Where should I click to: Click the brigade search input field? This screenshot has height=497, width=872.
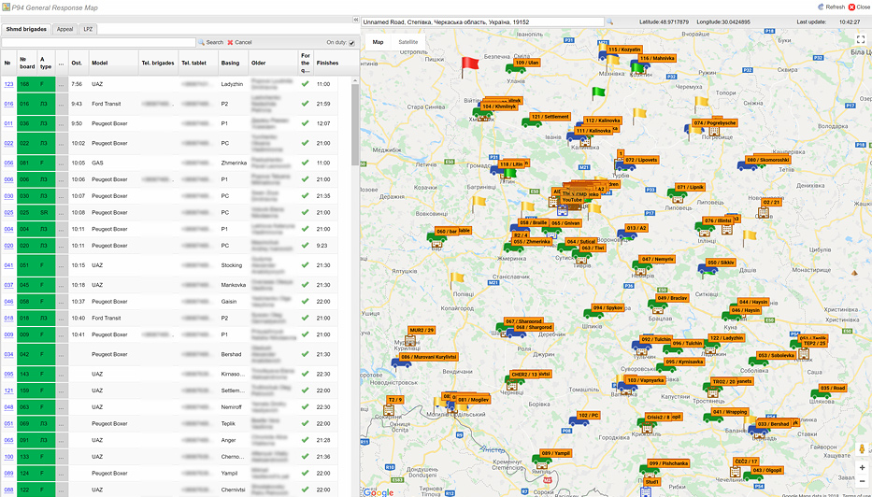click(x=98, y=42)
